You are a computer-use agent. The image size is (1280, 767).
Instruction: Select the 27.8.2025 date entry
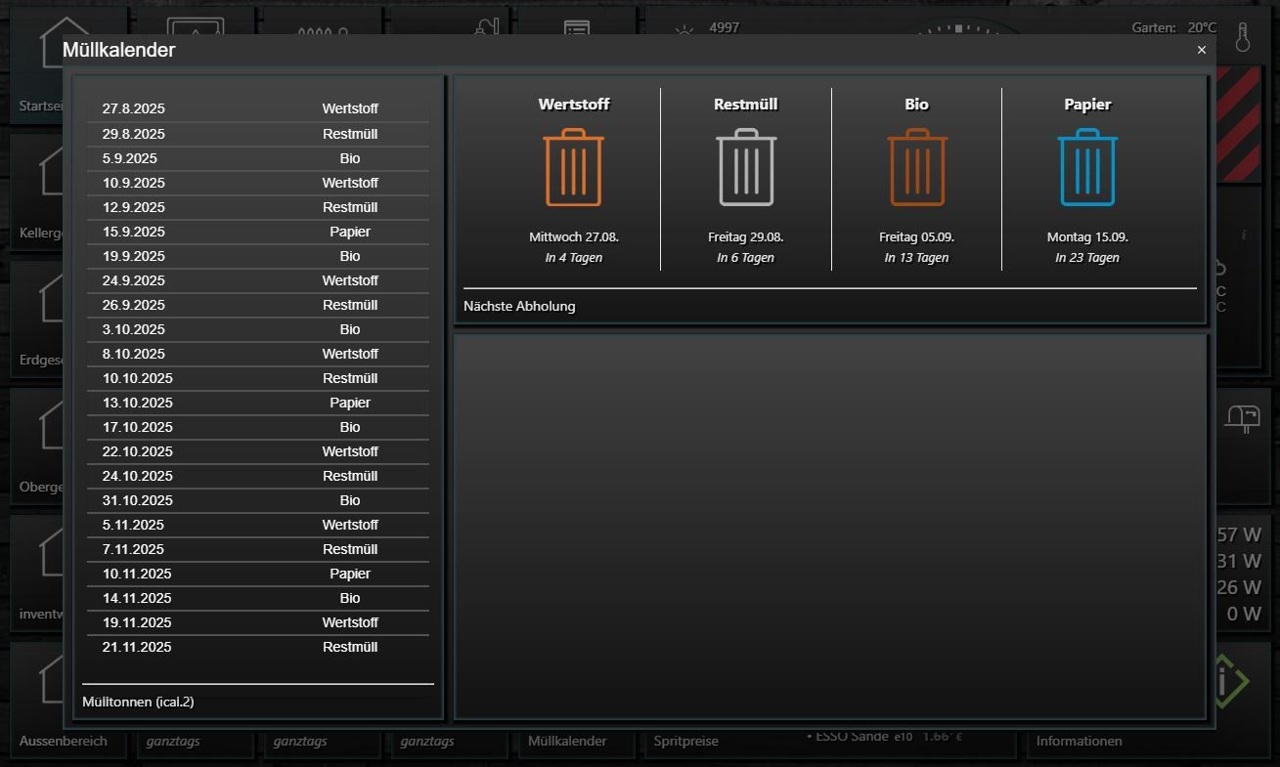click(x=134, y=108)
